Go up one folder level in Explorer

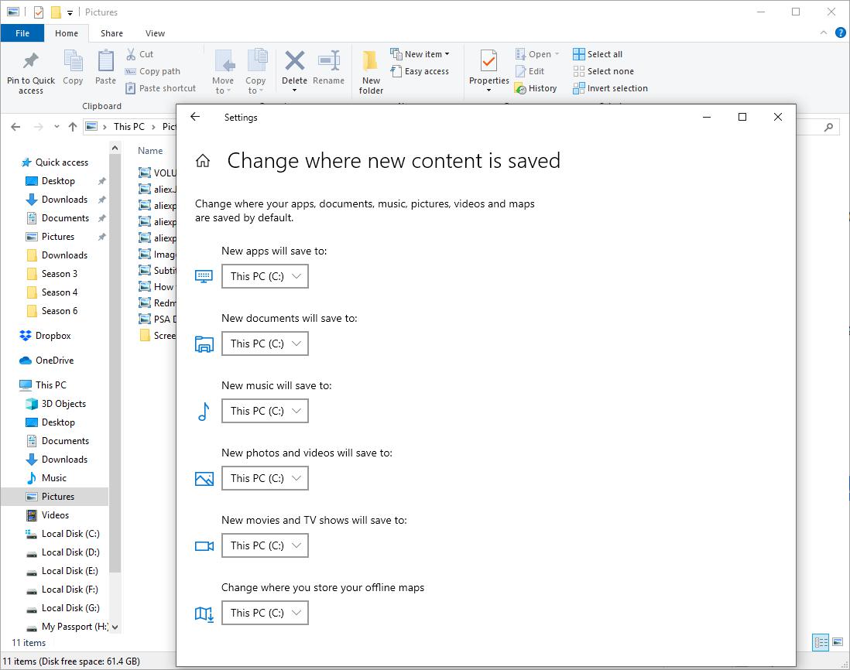73,127
